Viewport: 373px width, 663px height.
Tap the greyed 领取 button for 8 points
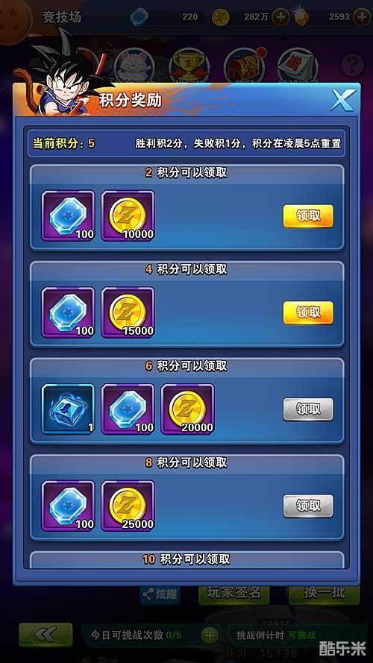click(308, 506)
